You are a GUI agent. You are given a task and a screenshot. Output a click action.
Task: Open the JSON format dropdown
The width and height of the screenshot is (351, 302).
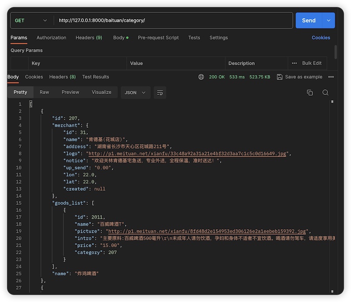(136, 93)
